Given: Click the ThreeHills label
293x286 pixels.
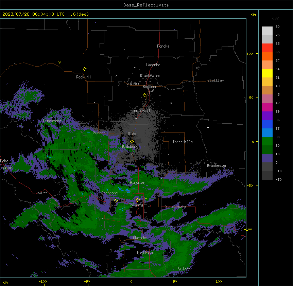Looking at the screenshot, I should click(183, 142).
